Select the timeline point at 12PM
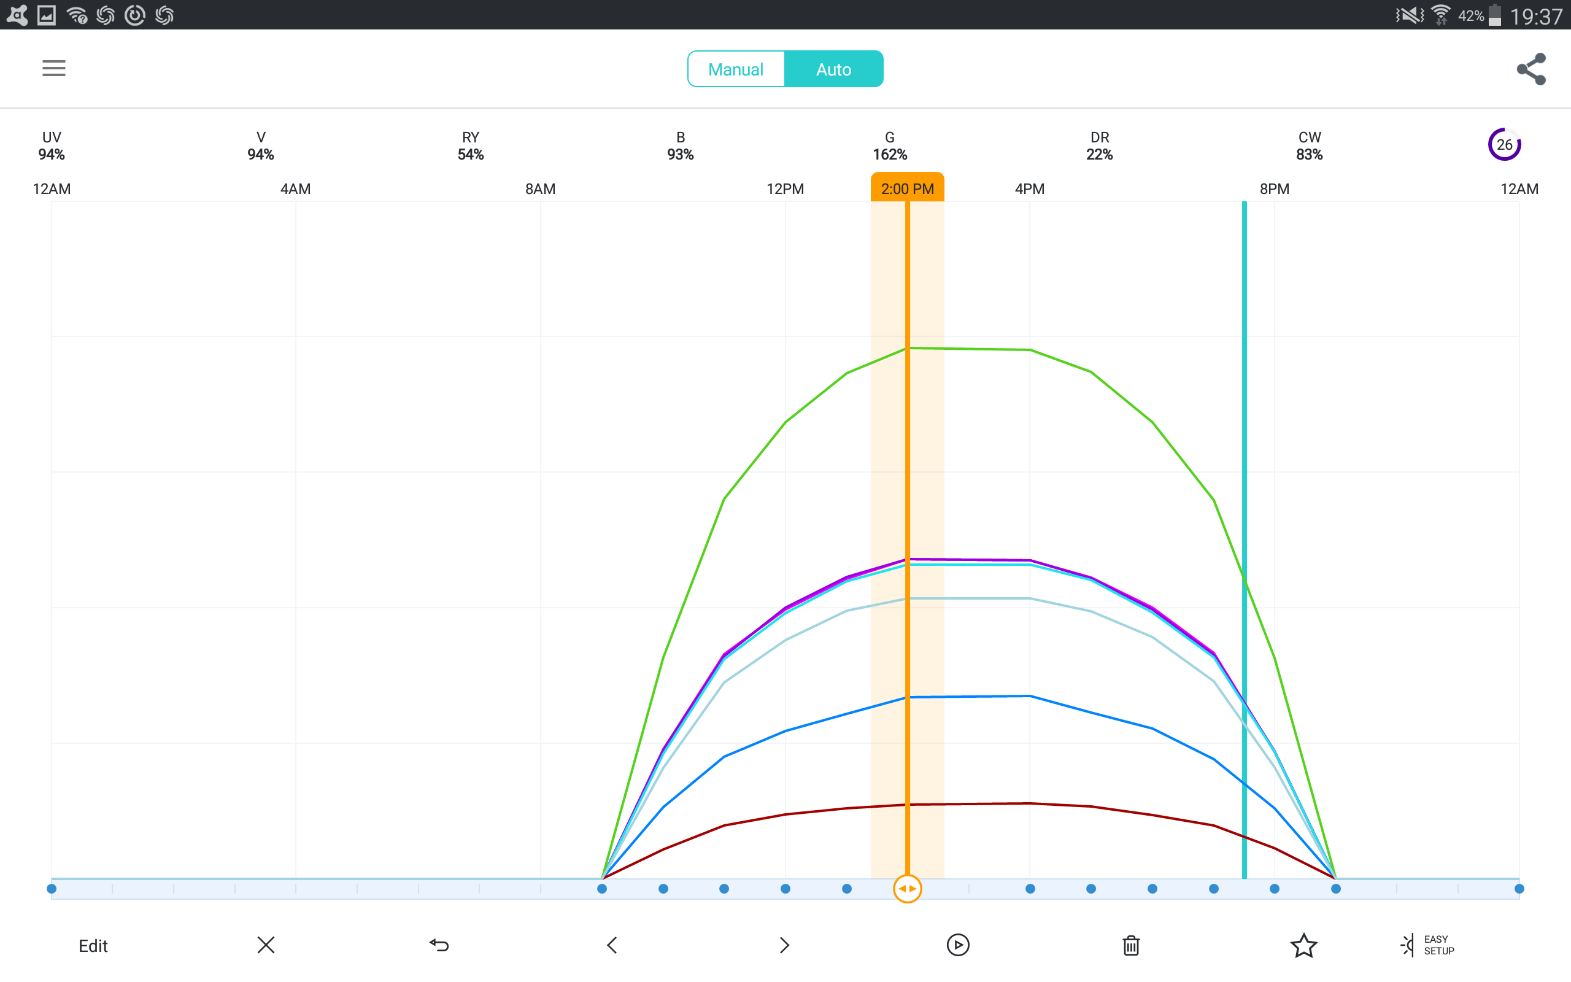Image resolution: width=1571 pixels, height=982 pixels. pos(785,889)
